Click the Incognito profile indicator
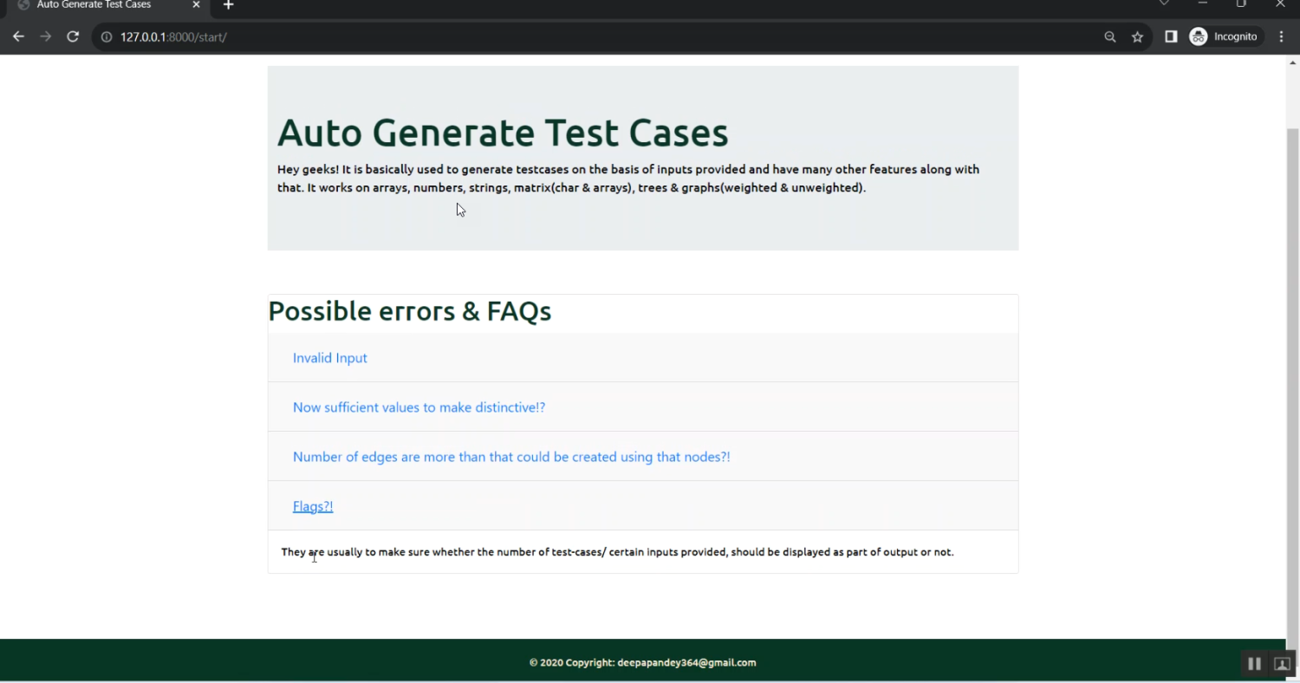This screenshot has width=1300, height=683. tap(1224, 36)
